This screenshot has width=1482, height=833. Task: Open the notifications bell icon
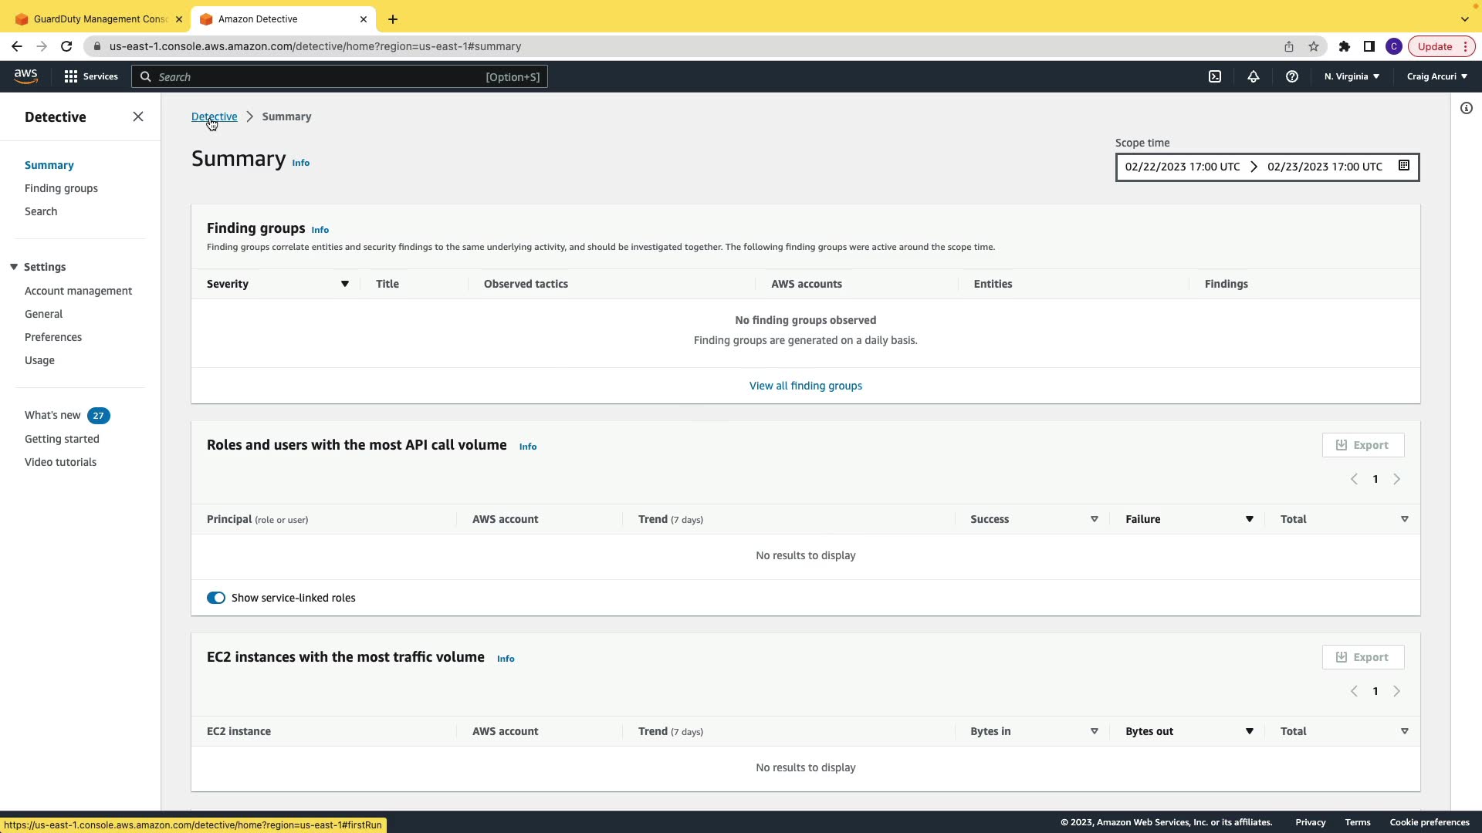1254,76
